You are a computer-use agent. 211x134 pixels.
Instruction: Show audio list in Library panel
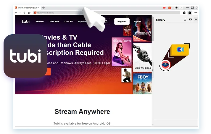[x=196, y=20]
